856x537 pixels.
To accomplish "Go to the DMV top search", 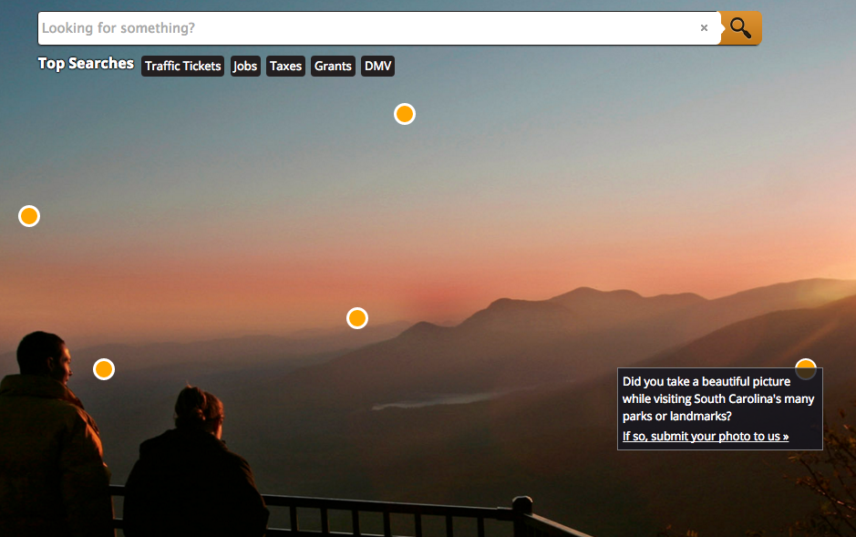I will click(x=377, y=66).
